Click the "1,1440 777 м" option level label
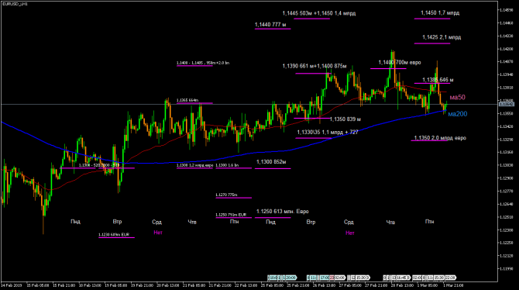Image resolution: width=519 pixels, height=290 pixels. pos(270,25)
